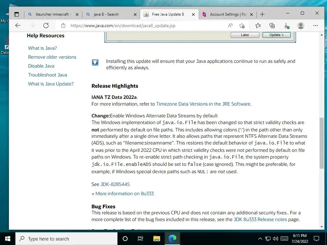
Task: Close the java 8 - Search tab
Action: [x=135, y=14]
